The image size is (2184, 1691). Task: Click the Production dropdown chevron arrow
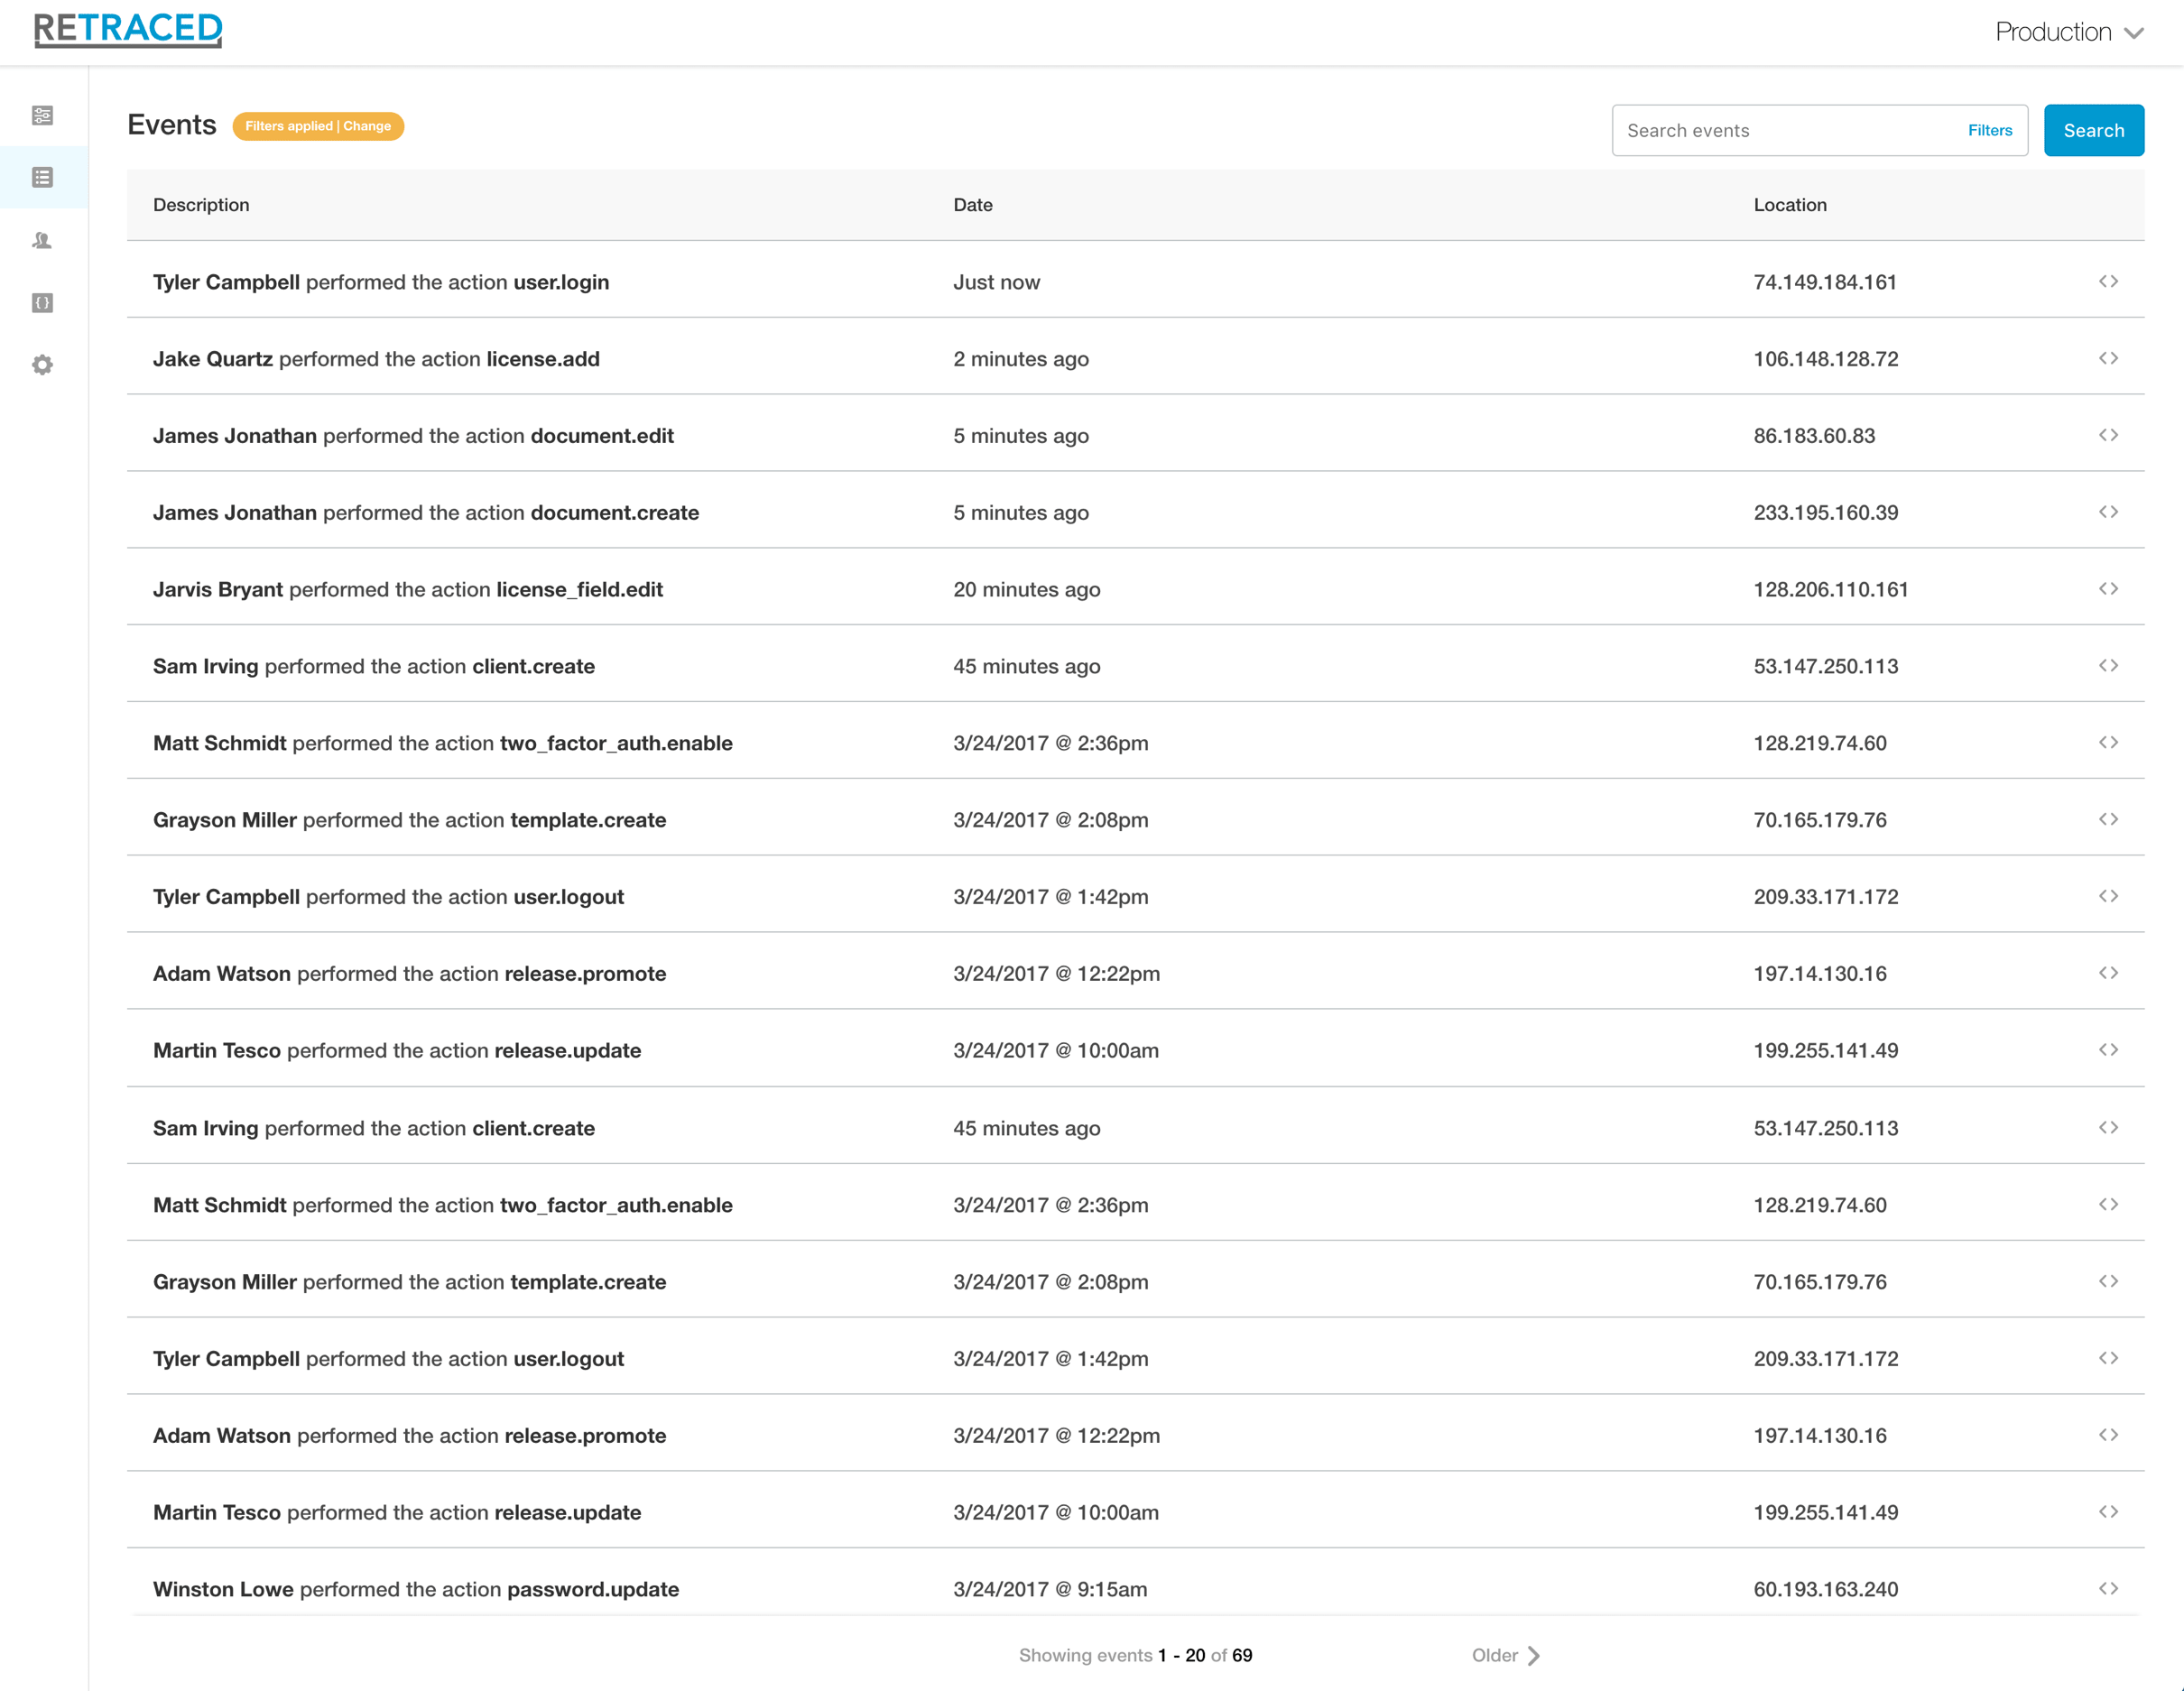[x=2134, y=33]
